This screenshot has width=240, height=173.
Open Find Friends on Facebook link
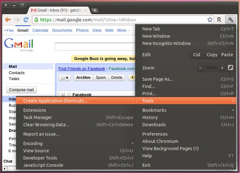tap(82, 69)
